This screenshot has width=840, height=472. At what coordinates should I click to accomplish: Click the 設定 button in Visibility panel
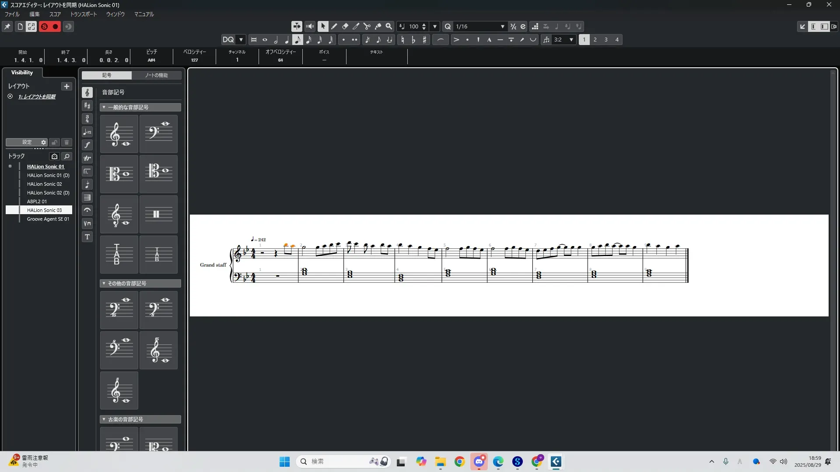point(27,142)
